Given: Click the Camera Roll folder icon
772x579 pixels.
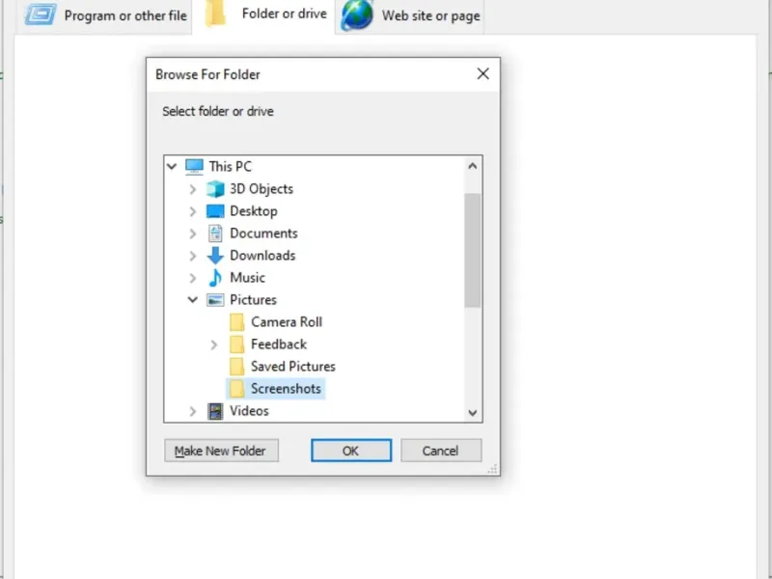Looking at the screenshot, I should [236, 322].
